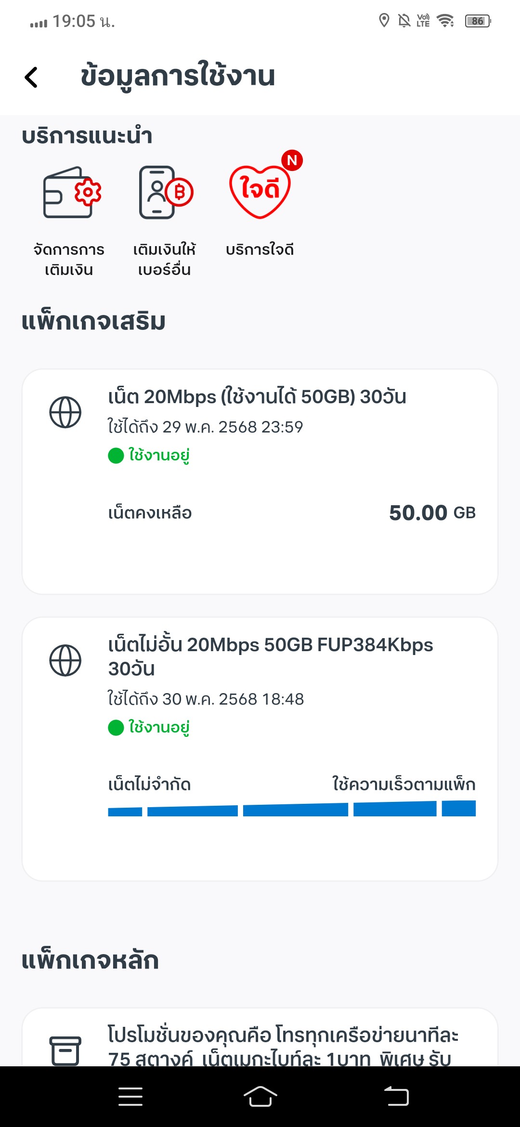Tap the globe icon of the 20Mbps 50GB package
Screen dimensions: 520x1127
(65, 412)
